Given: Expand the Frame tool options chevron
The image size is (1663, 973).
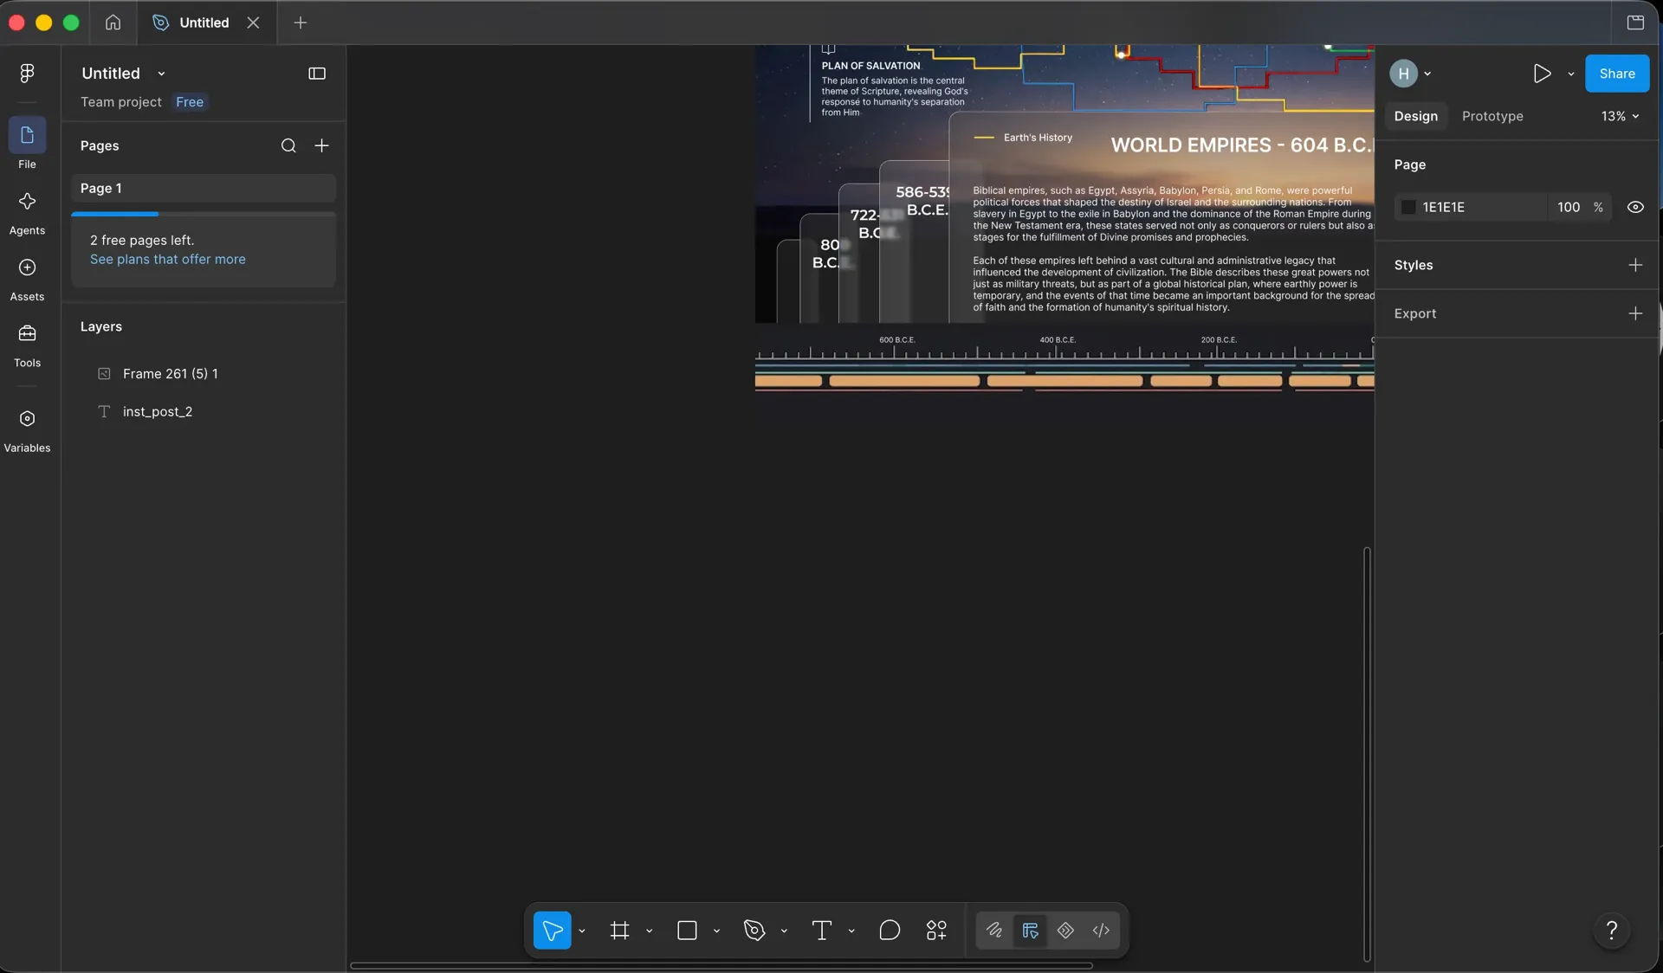Looking at the screenshot, I should [650, 931].
